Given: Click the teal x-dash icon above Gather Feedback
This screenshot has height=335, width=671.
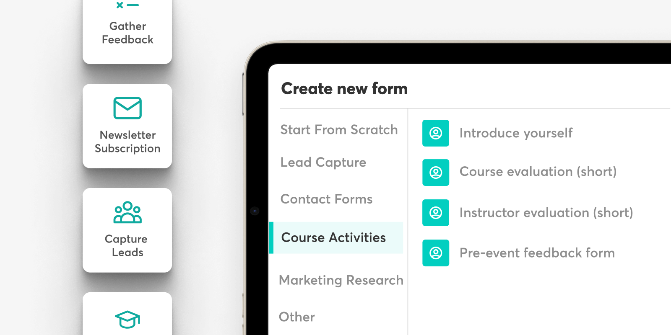Looking at the screenshot, I should (127, 5).
